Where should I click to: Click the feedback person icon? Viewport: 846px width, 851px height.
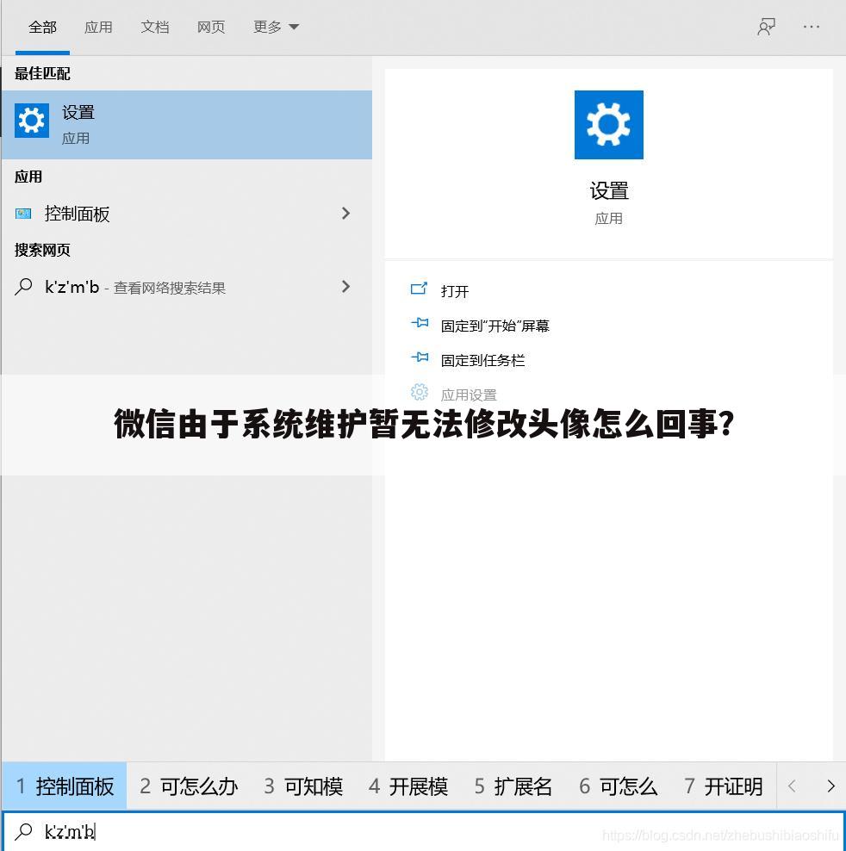766,27
